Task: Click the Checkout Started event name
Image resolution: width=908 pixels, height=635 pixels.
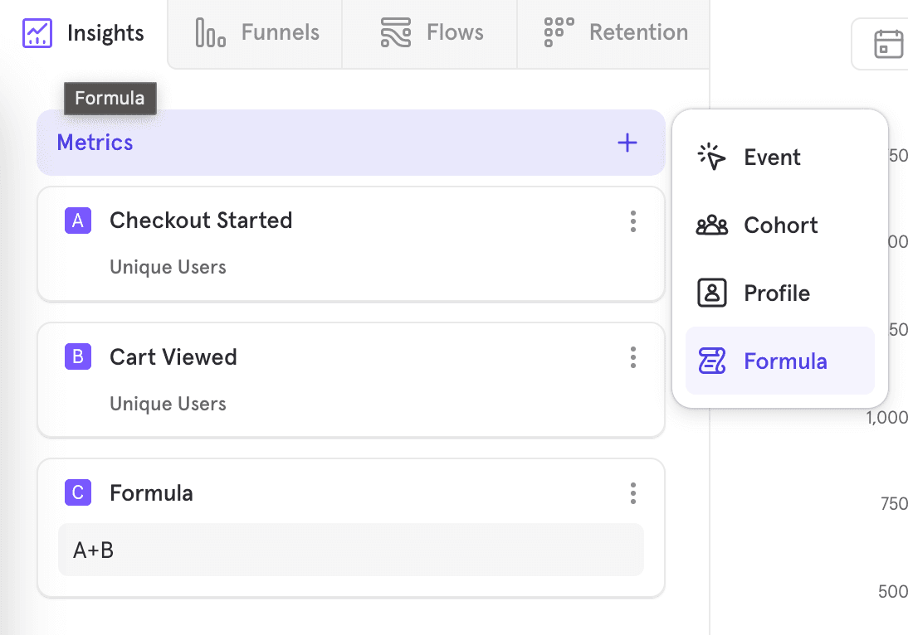Action: coord(201,221)
